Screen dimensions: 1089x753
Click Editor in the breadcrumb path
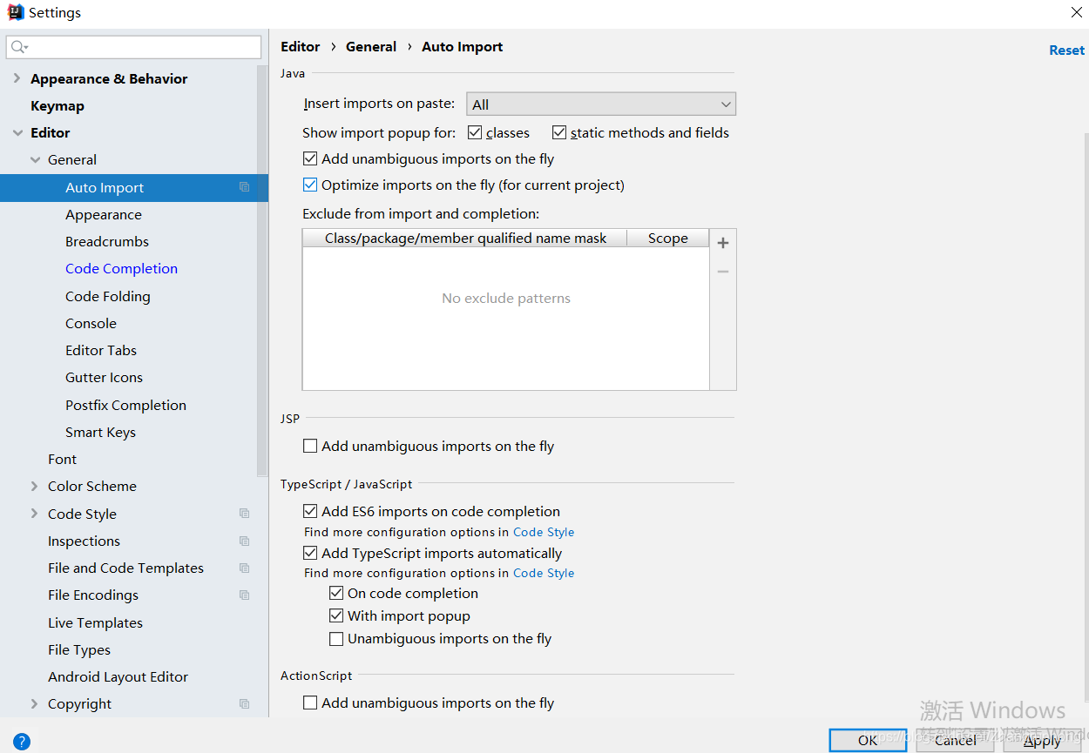pyautogui.click(x=301, y=47)
